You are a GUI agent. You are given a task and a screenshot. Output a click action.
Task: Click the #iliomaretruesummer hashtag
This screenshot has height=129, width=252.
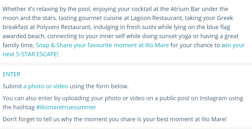(66, 107)
